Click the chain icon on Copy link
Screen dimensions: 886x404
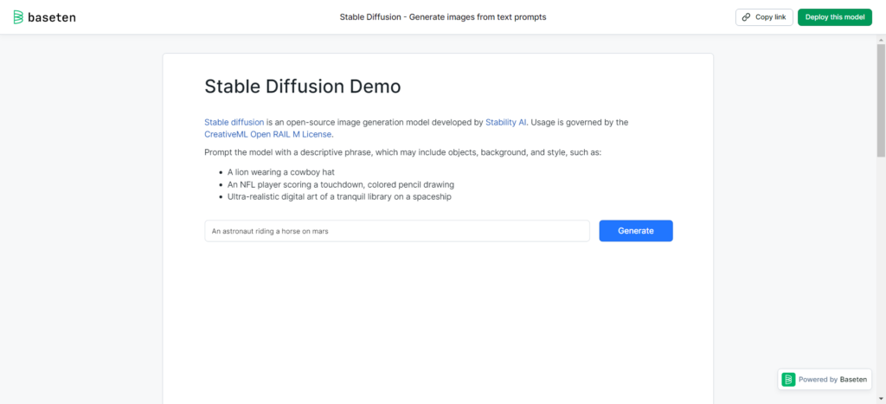(x=747, y=17)
